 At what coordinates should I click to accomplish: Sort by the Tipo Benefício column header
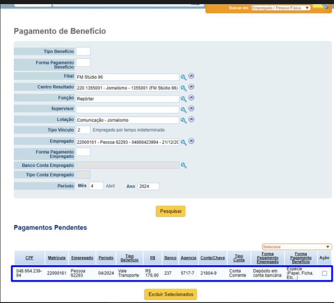click(x=130, y=258)
